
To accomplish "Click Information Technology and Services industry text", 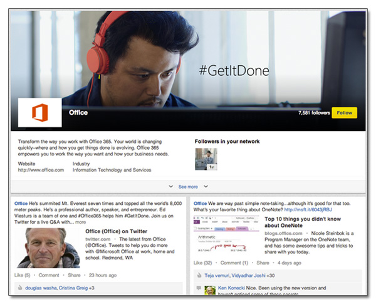I will [112, 170].
